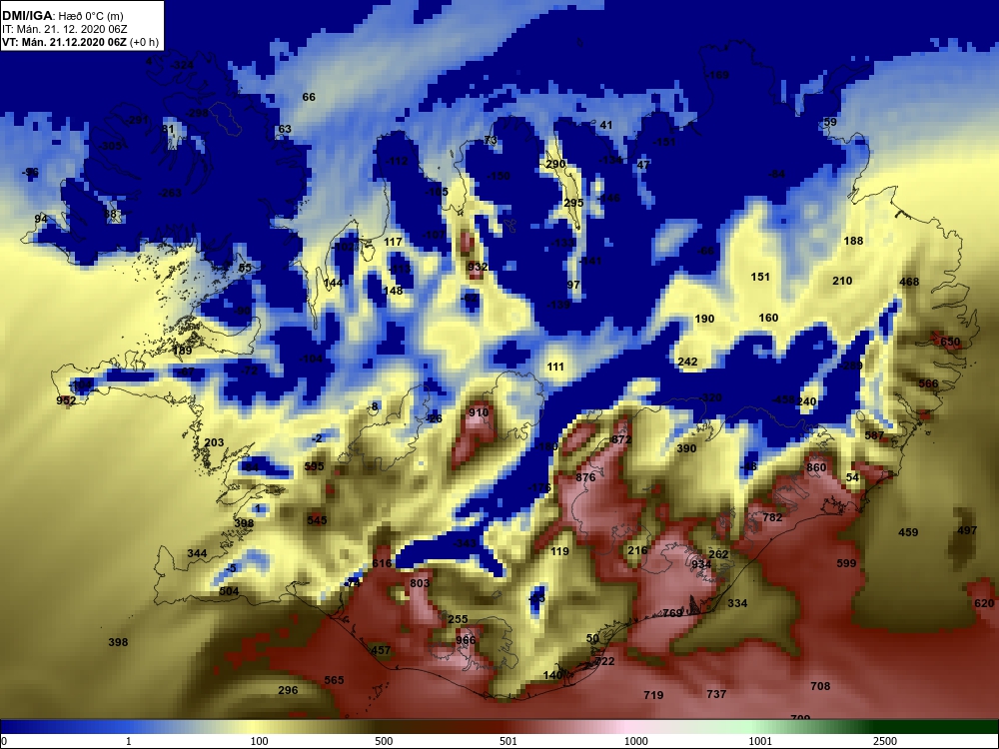Viewport: 999px width, 749px height.
Task: Click the map value 932
Action: (x=478, y=267)
